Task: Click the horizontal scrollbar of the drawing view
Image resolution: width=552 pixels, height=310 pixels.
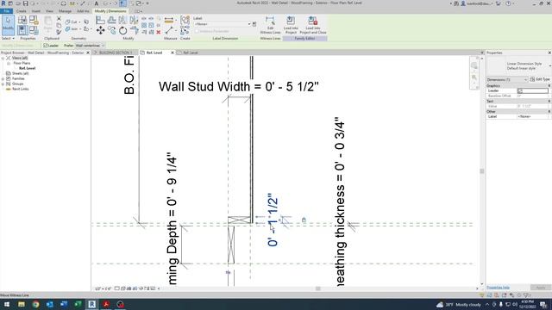Action: 318,288
